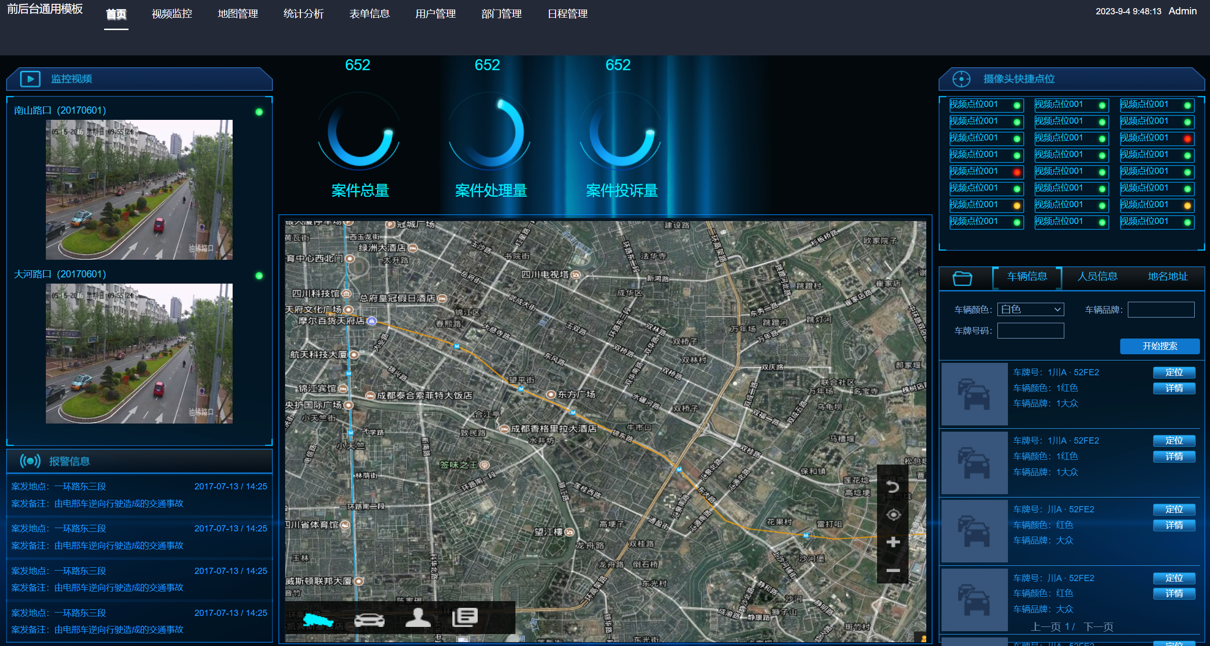Click the 案件投诉量 circular gauge
Screen dimensions: 1210x646
point(621,132)
